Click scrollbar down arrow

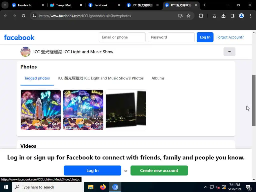tap(254, 179)
